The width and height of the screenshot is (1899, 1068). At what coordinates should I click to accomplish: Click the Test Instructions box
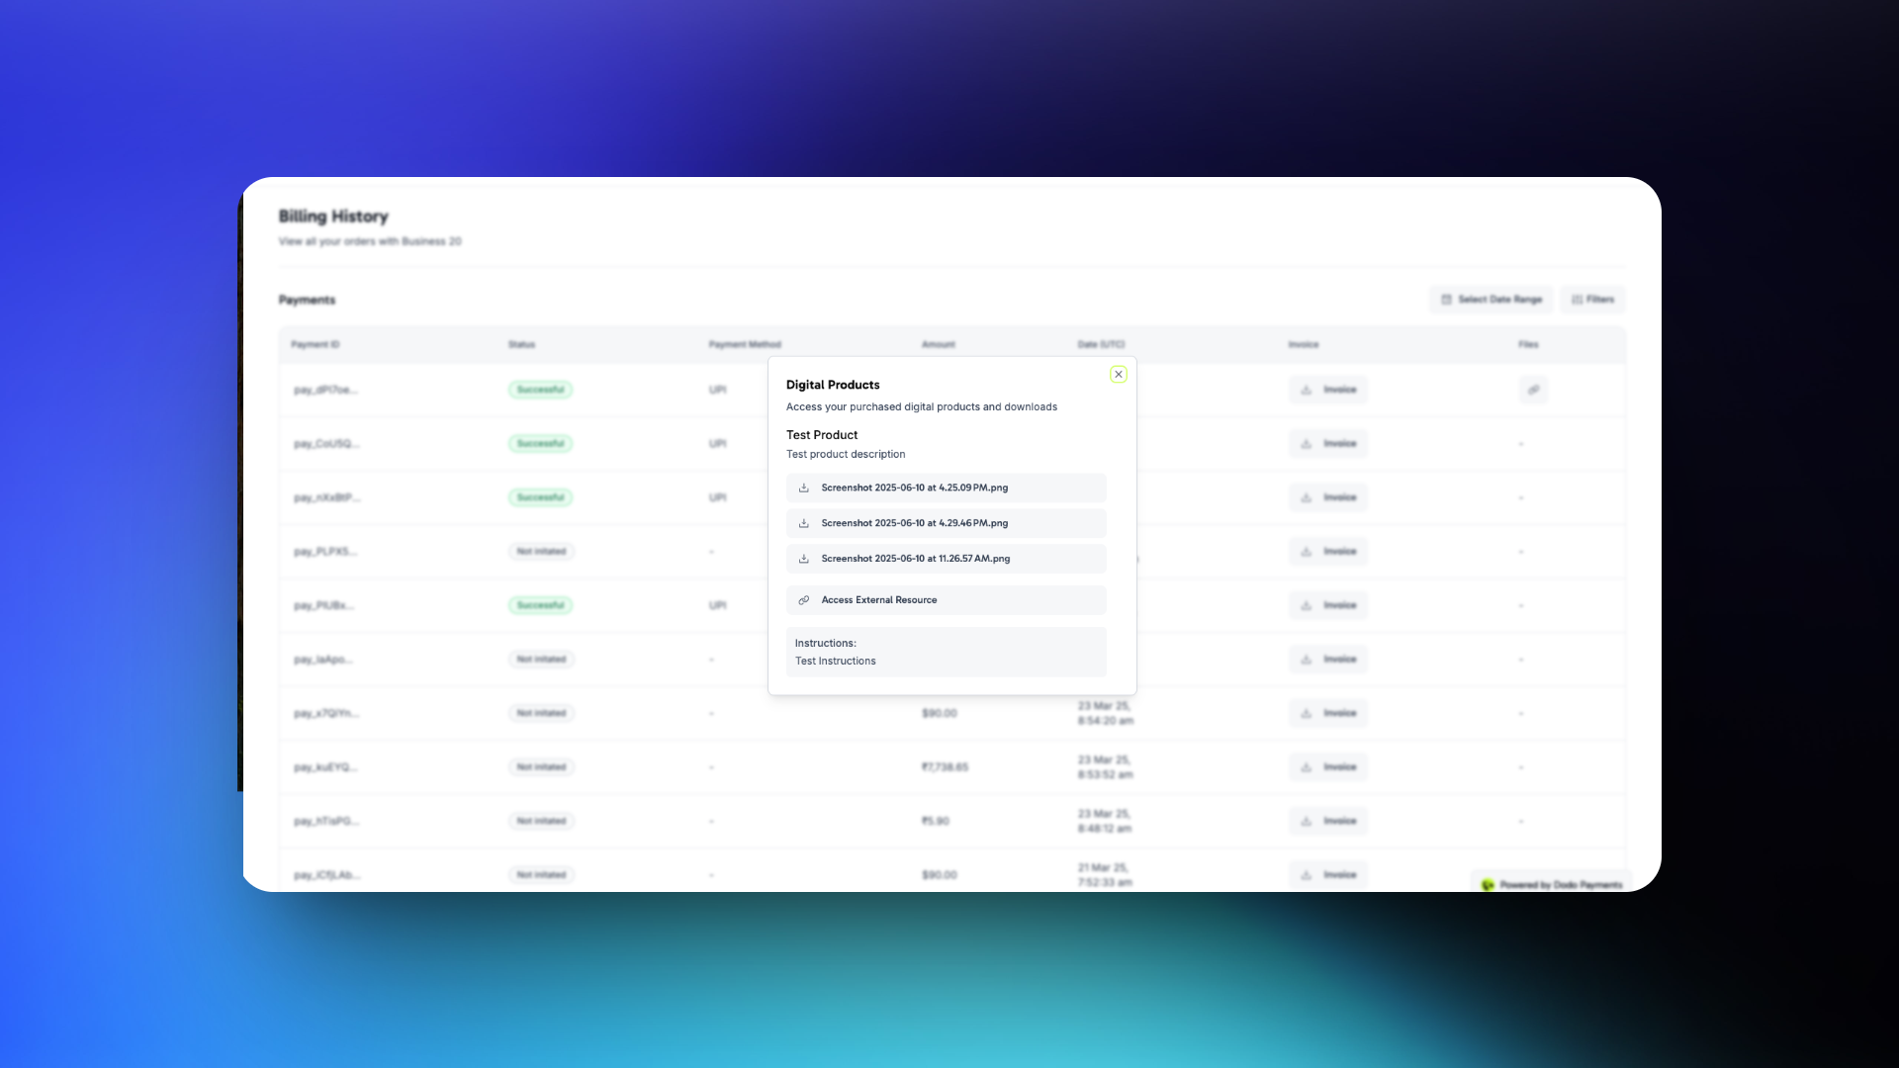click(946, 652)
